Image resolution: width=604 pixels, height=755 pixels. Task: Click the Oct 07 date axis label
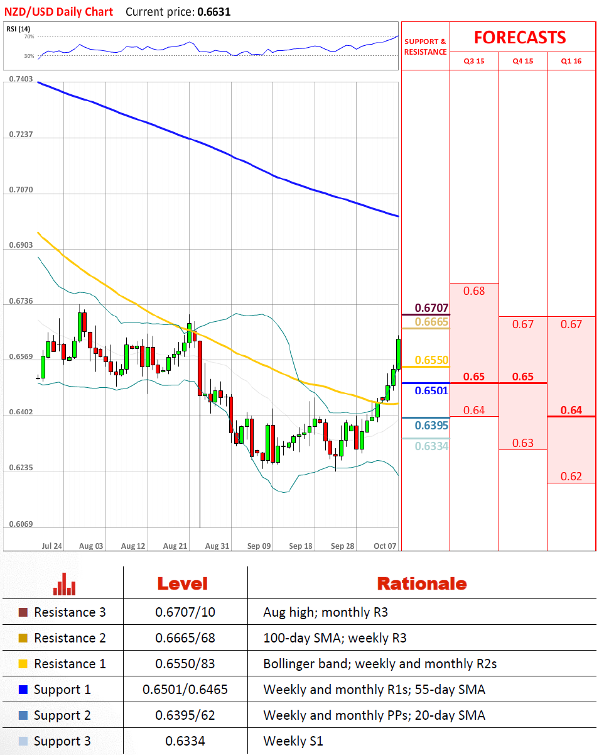click(x=385, y=546)
